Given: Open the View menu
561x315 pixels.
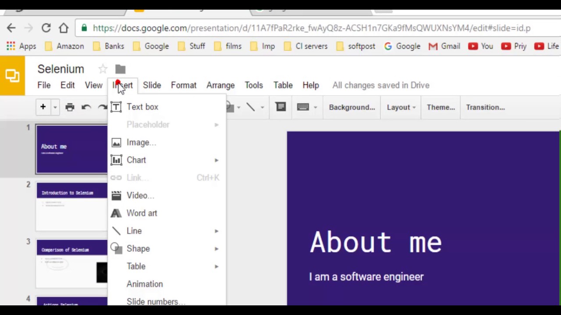Looking at the screenshot, I should [x=93, y=85].
